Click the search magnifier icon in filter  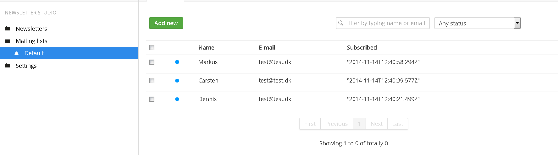click(341, 23)
